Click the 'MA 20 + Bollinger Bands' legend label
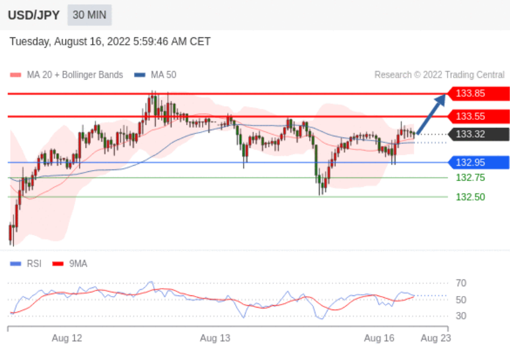510x348 pixels. (x=75, y=75)
